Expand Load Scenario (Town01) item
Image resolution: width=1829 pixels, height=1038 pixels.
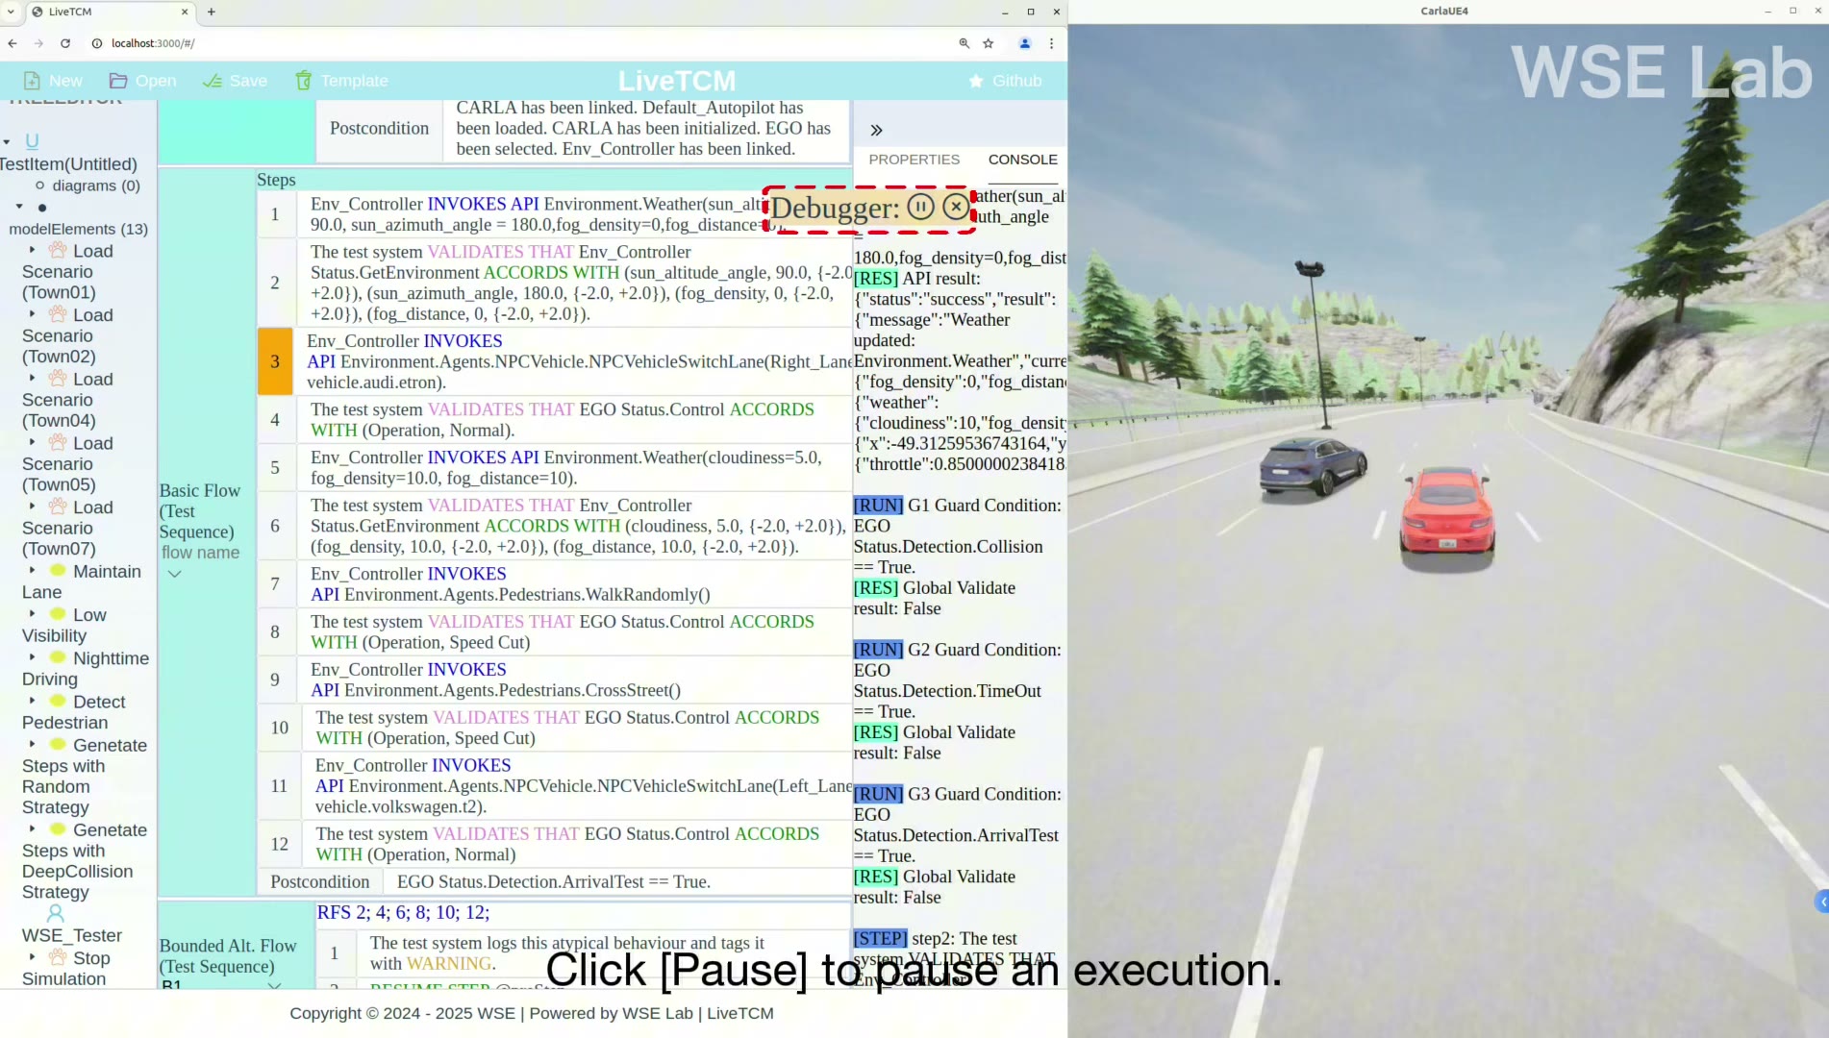point(32,250)
